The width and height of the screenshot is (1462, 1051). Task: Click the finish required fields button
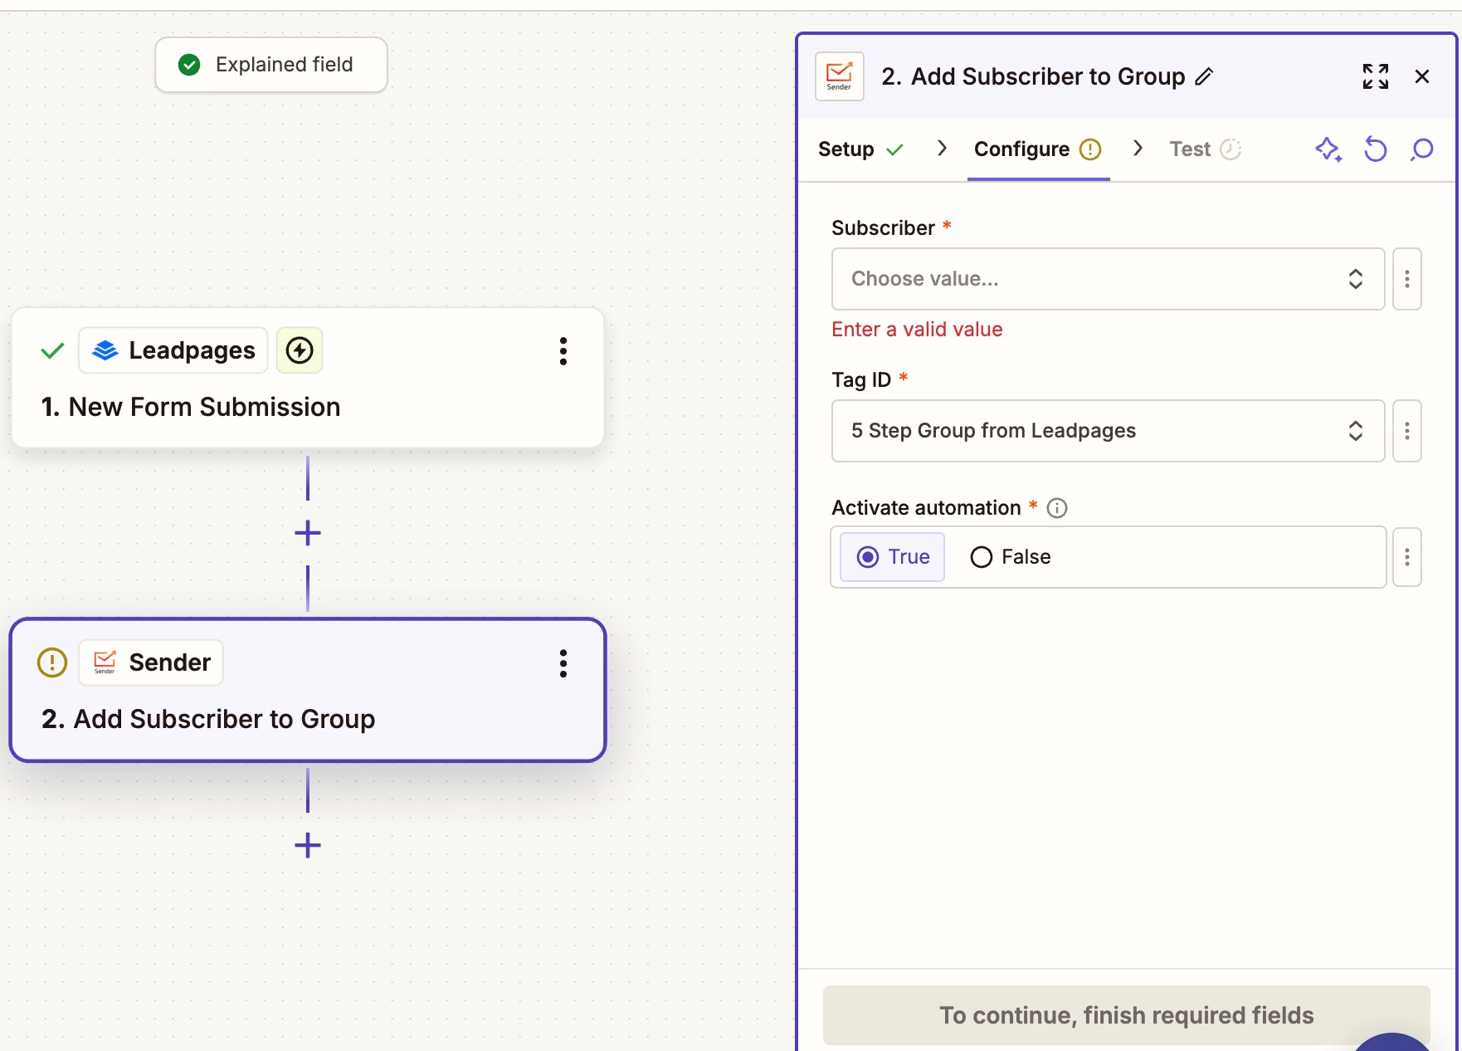(1125, 1014)
